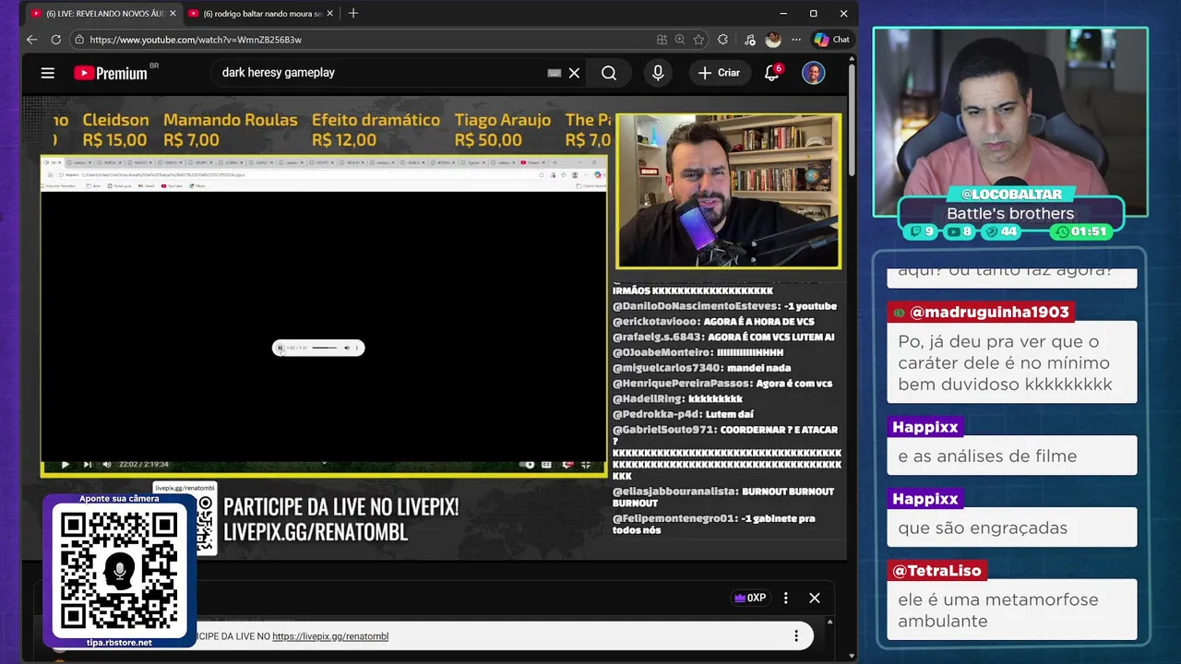1181x664 pixels.
Task: Open the video settings gear
Action: click(567, 464)
